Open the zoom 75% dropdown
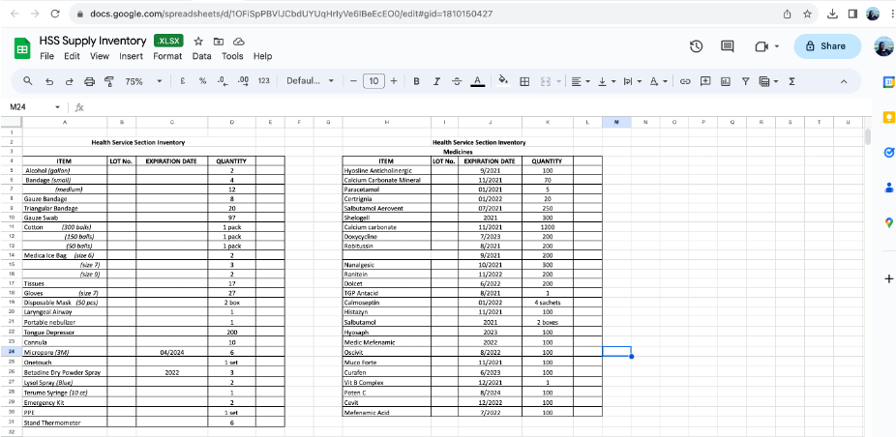The width and height of the screenshot is (896, 437). pos(143,81)
